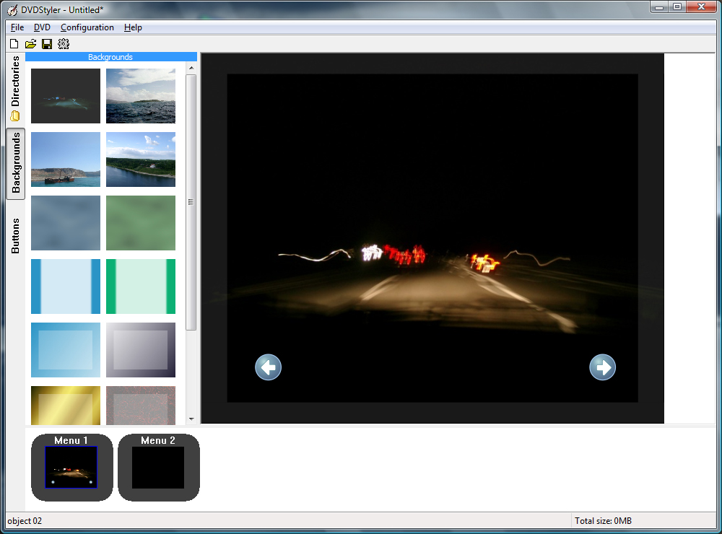
Task: Open the File menu
Action: pyautogui.click(x=17, y=27)
